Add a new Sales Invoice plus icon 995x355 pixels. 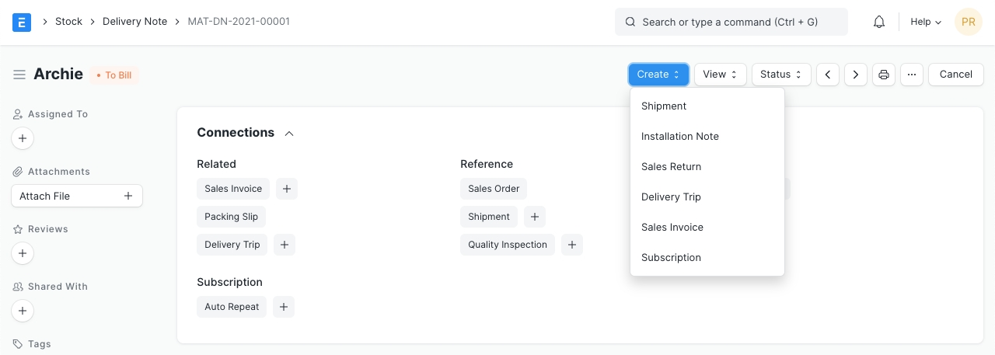point(286,189)
